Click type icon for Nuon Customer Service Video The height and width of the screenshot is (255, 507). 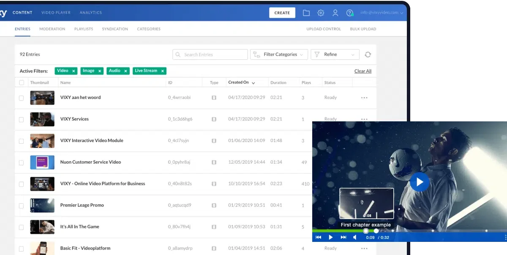click(x=214, y=162)
